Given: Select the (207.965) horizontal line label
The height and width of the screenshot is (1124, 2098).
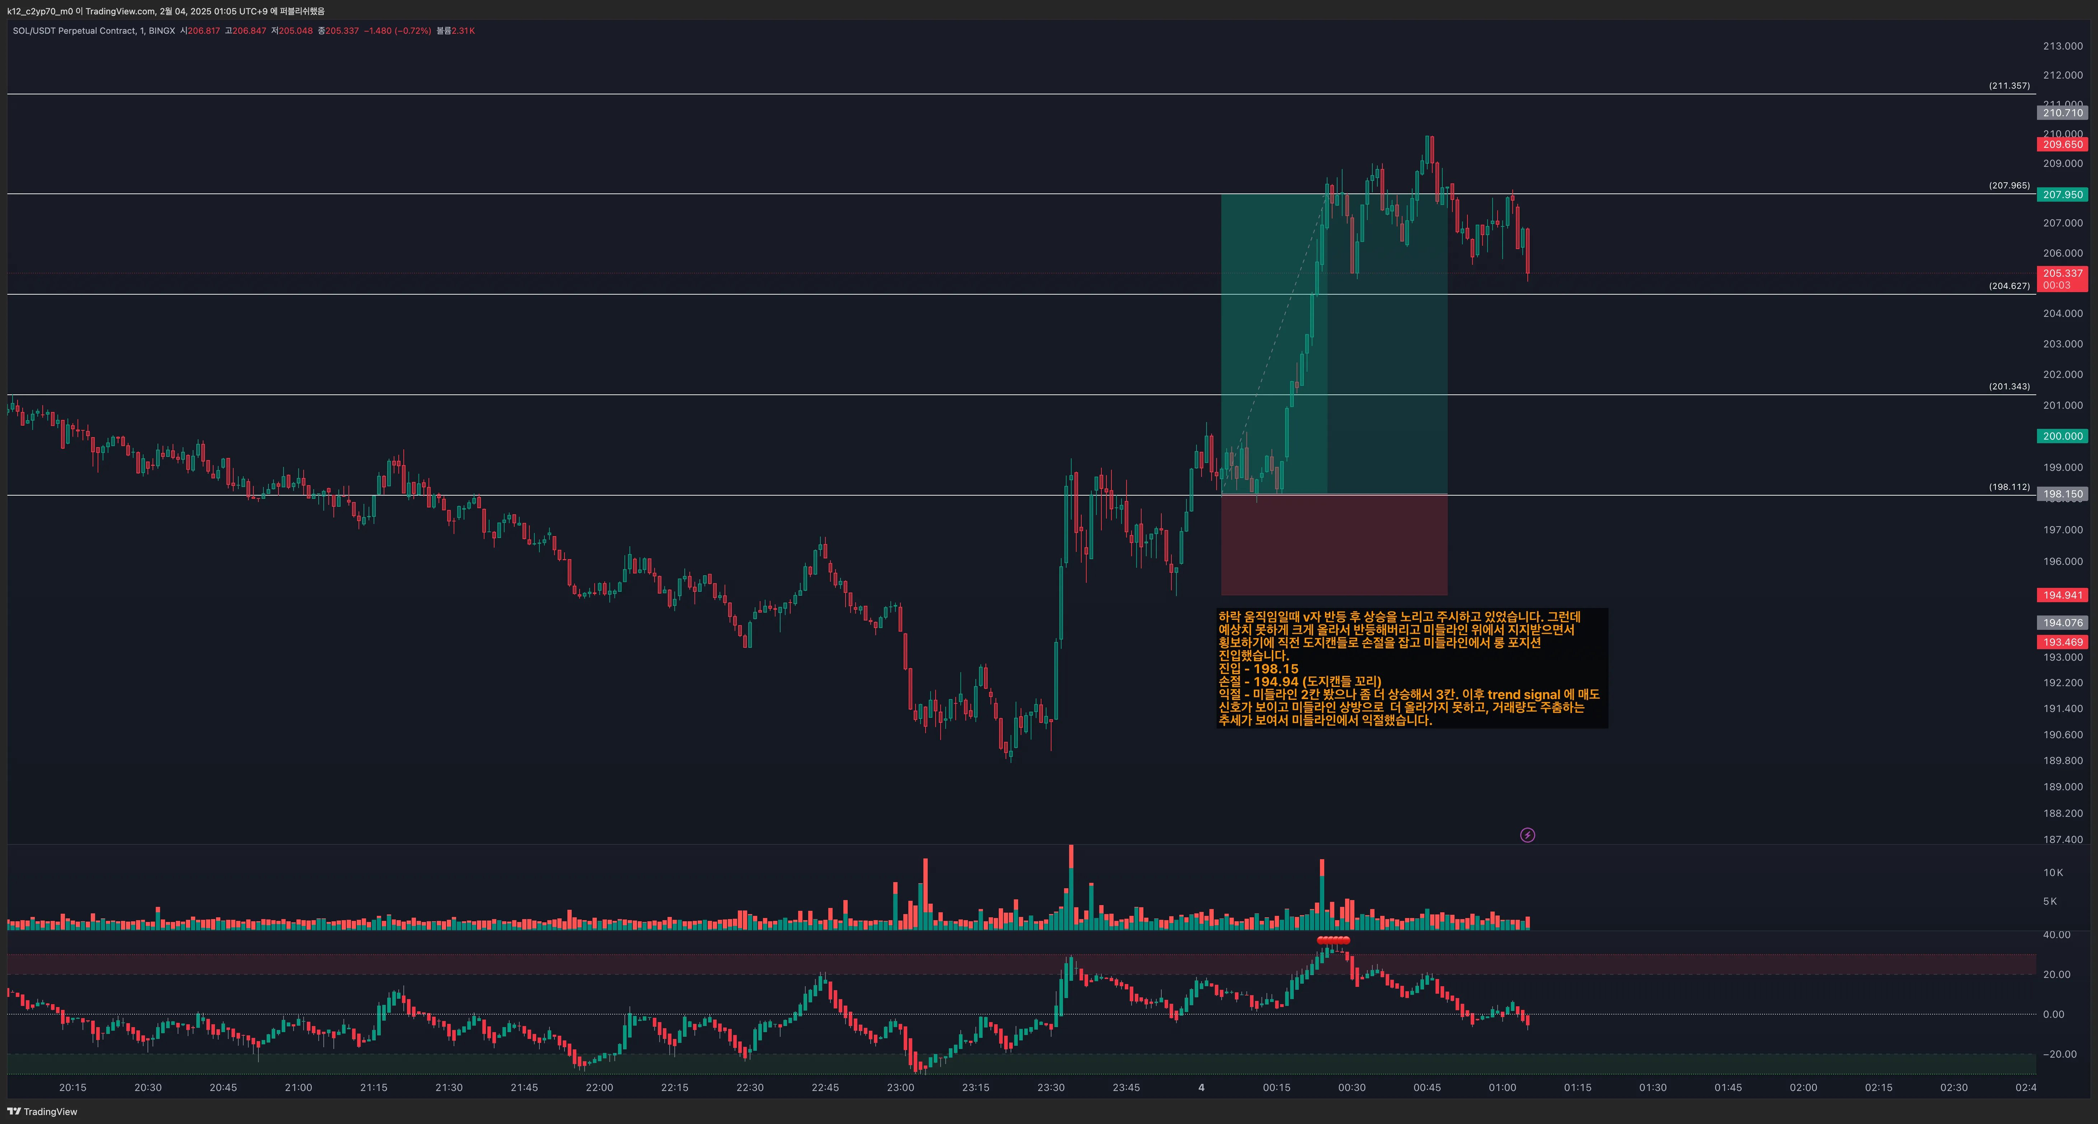Looking at the screenshot, I should pos(2009,186).
